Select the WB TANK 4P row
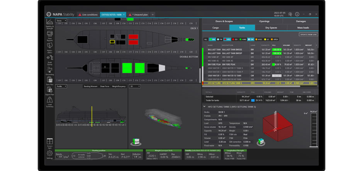Image resolution: width=363 pixels, height=171 pixels. click(x=260, y=57)
